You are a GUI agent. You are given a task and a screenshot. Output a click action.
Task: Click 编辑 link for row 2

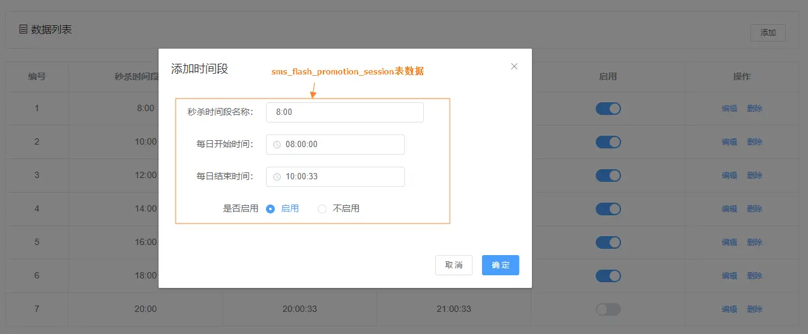pyautogui.click(x=730, y=142)
